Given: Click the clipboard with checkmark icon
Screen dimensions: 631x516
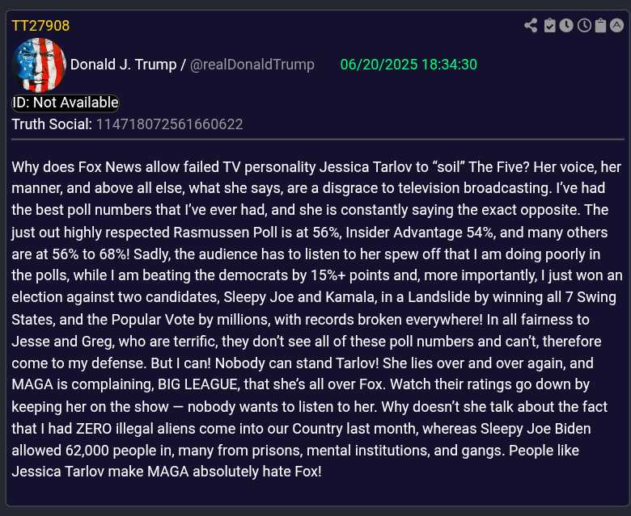Looking at the screenshot, I should (x=549, y=26).
